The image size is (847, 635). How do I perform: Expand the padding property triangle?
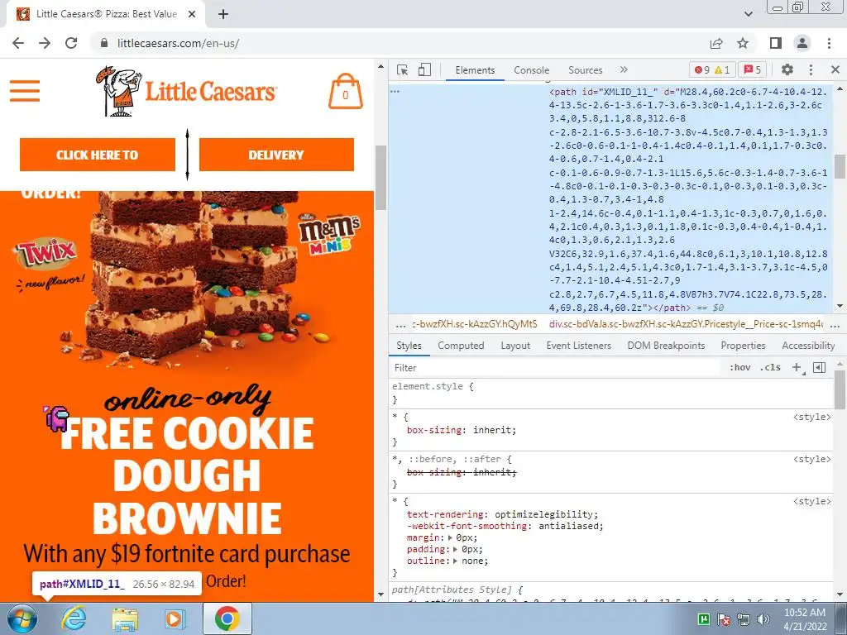(457, 550)
